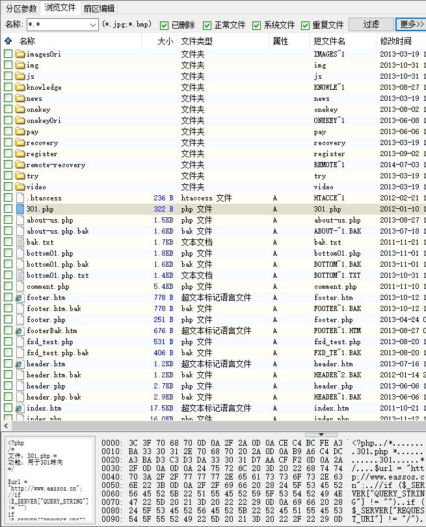Click the hex dump data area

point(235,481)
